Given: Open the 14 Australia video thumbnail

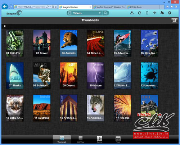Looking at the screenshot, I should pos(42,108).
